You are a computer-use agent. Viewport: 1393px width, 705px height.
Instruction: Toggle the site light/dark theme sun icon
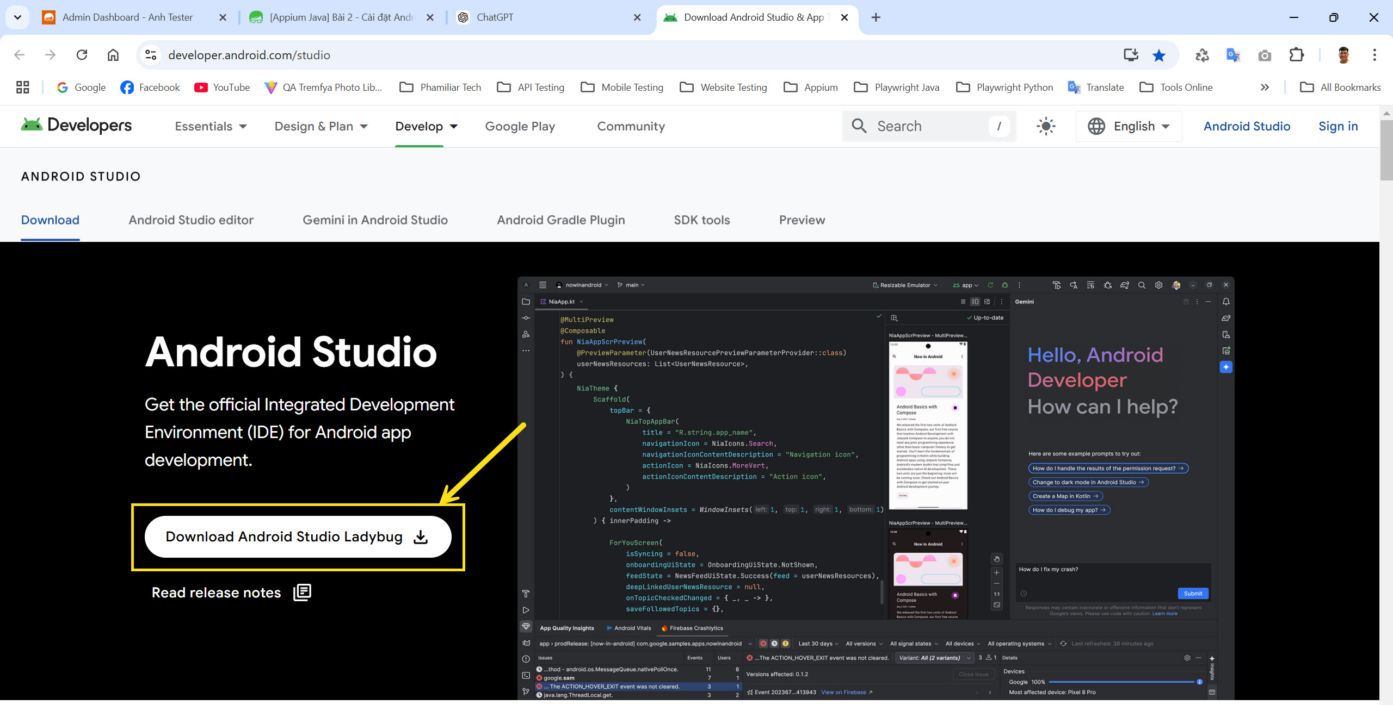(x=1046, y=126)
